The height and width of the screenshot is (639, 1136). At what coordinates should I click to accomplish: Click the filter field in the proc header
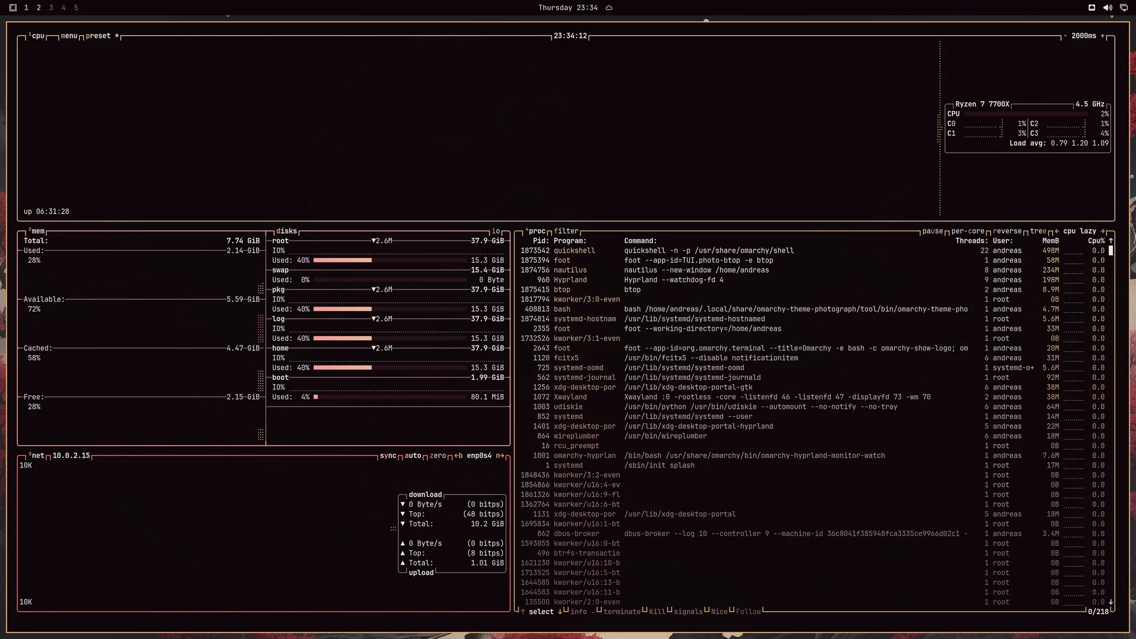[566, 231]
